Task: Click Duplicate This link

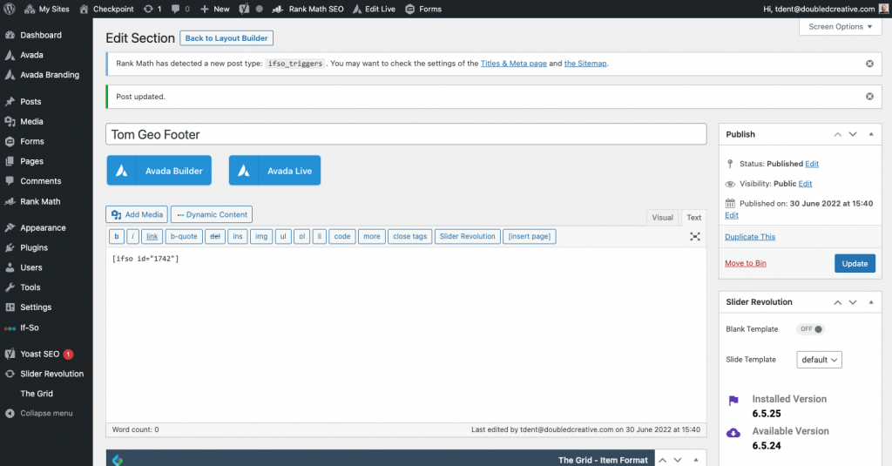Action: [x=750, y=237]
